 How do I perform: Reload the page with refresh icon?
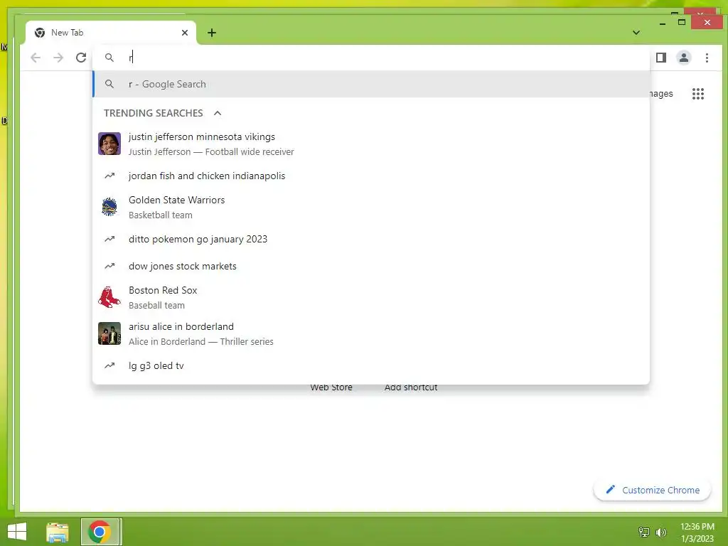81,58
